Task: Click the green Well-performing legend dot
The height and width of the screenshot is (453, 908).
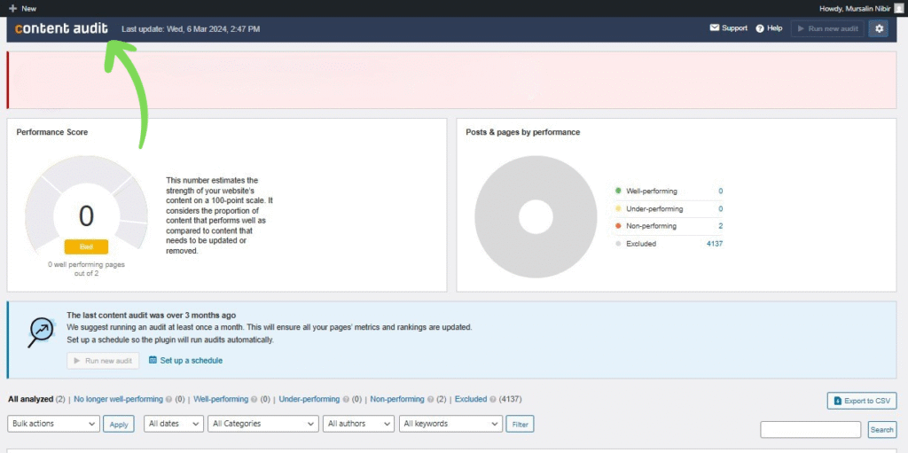Action: [x=618, y=191]
